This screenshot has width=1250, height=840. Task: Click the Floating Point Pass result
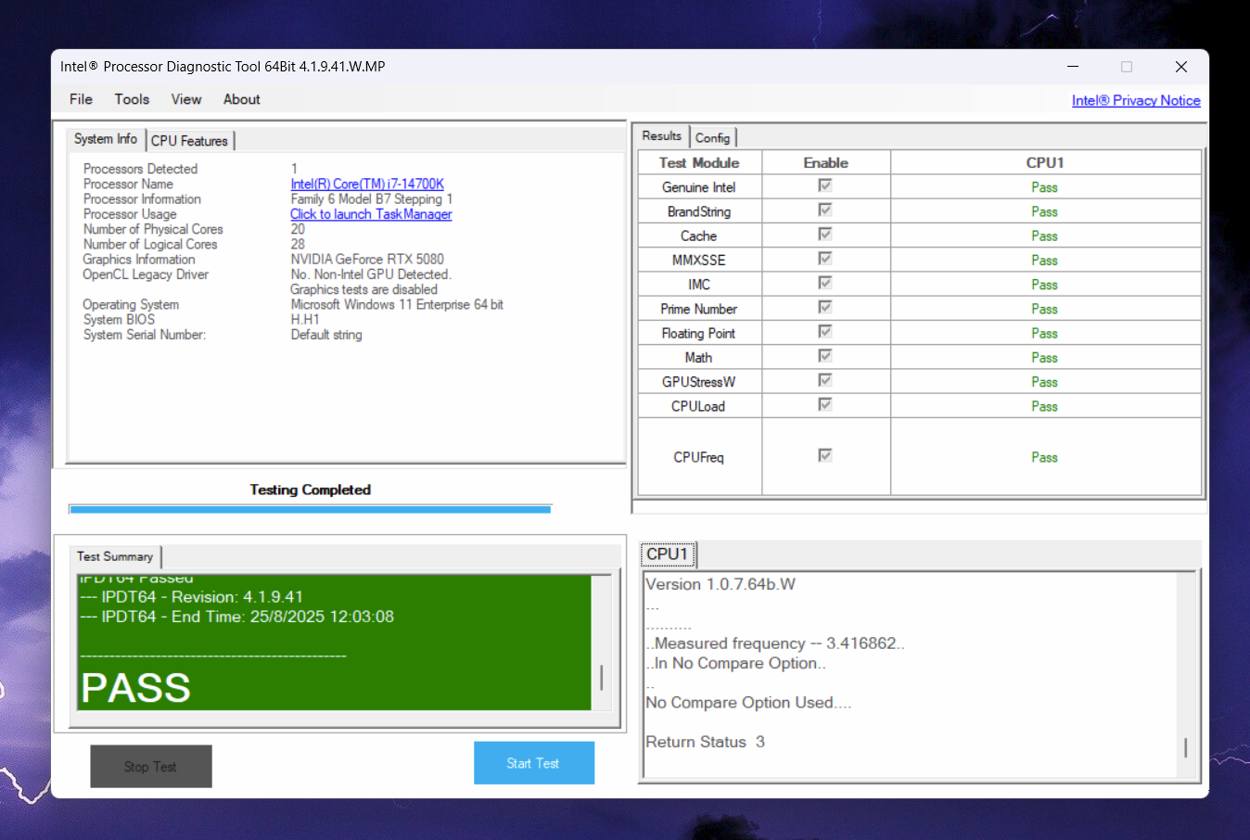pyautogui.click(x=1045, y=333)
